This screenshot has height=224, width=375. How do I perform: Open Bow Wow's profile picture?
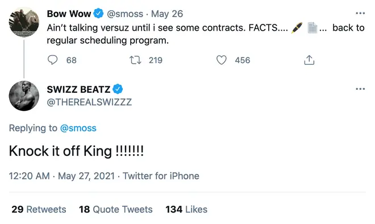coord(24,22)
